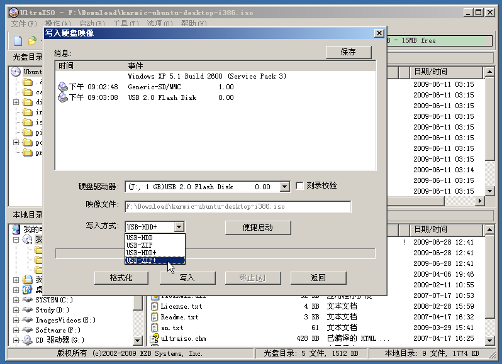Click the Open file folder icon in toolbar
This screenshot has width=502, height=364.
point(32,41)
